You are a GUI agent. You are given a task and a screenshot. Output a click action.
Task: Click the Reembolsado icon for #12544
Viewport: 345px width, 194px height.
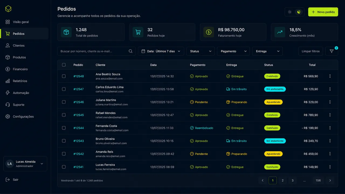pos(192,128)
